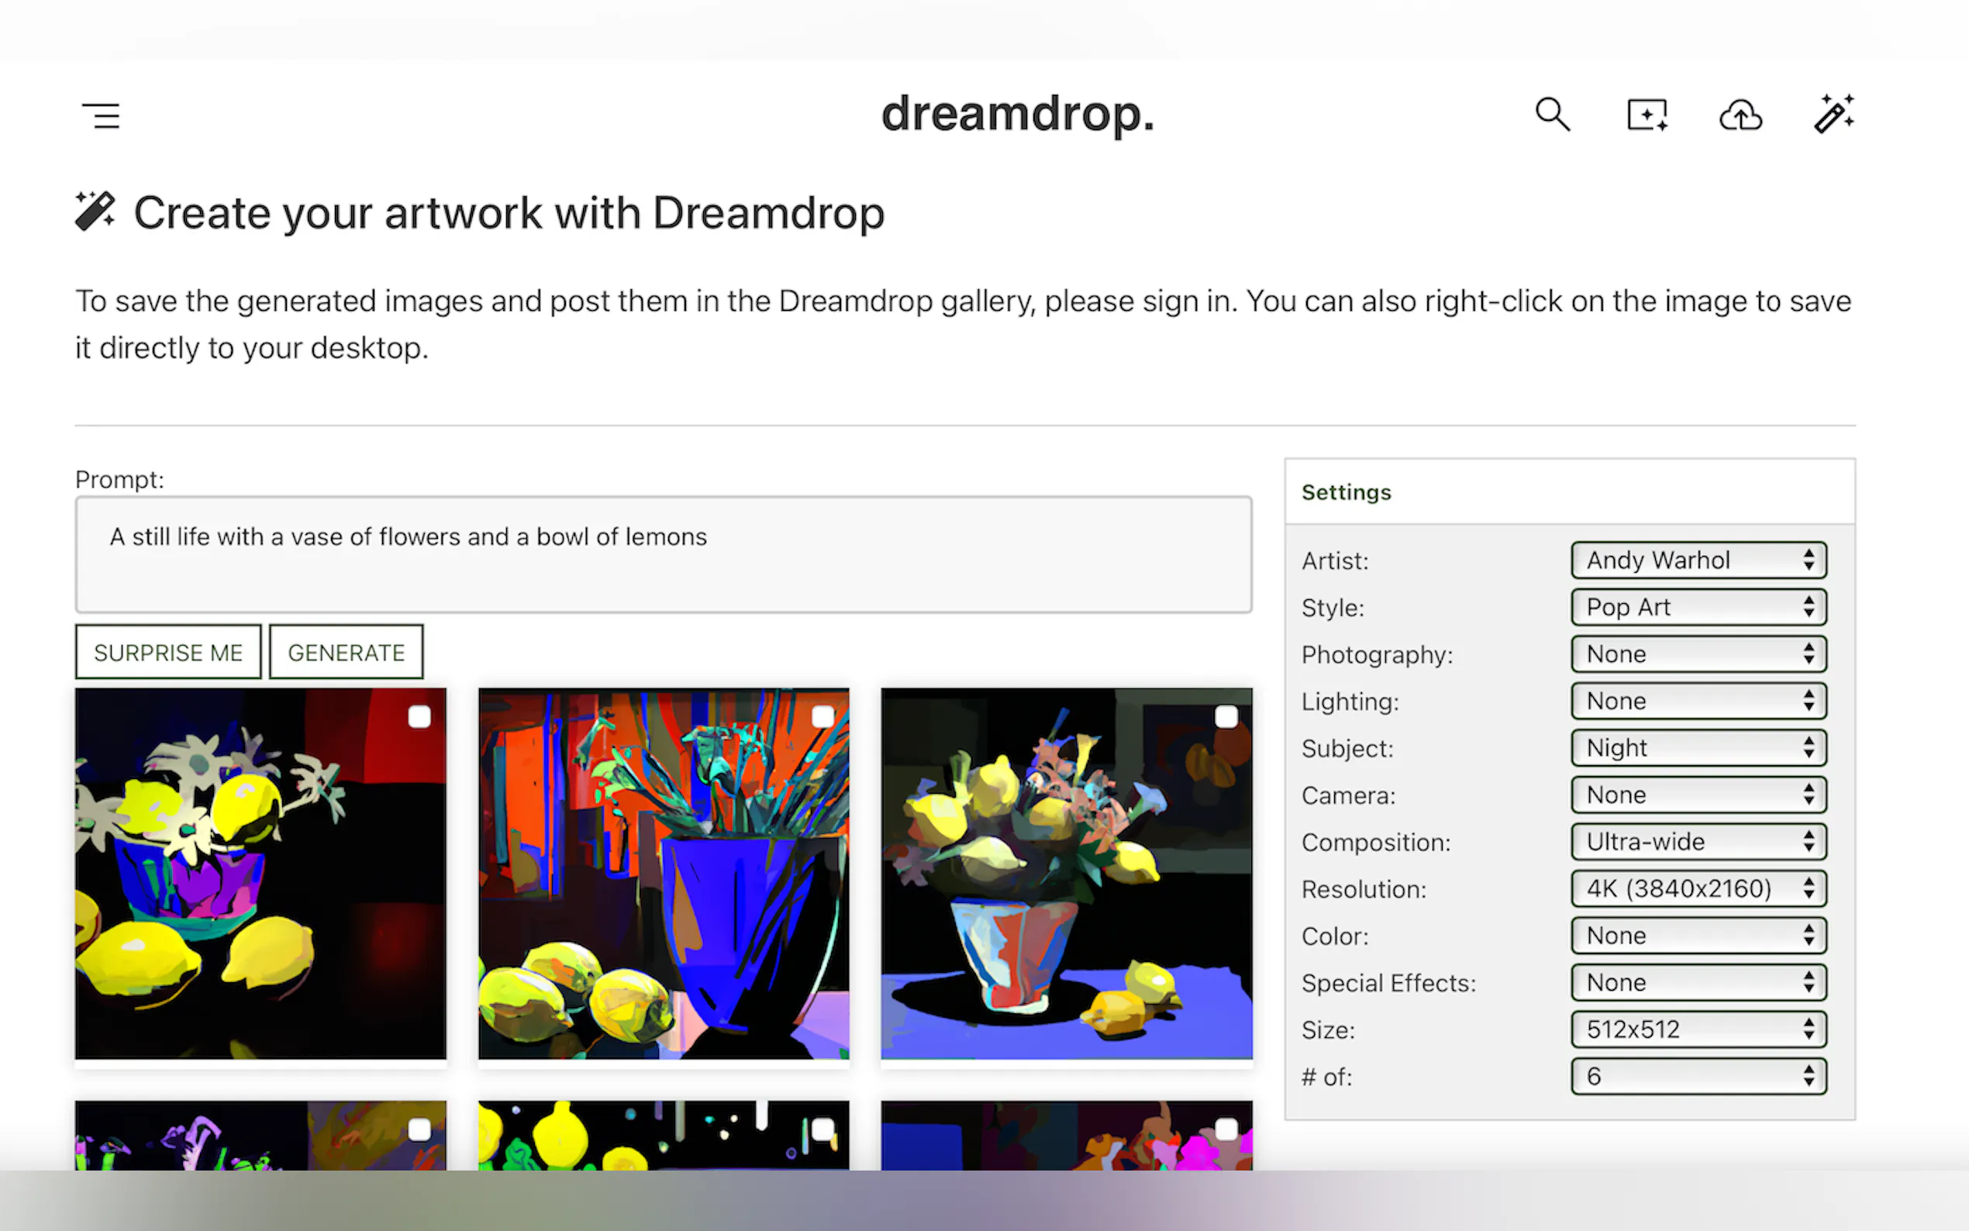The width and height of the screenshot is (1969, 1231).
Task: Click into the Prompt text field
Action: pyautogui.click(x=663, y=554)
